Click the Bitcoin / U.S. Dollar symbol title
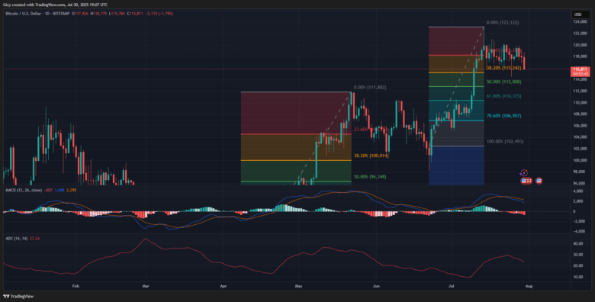Viewport: 595px width, 302px height. (x=24, y=13)
